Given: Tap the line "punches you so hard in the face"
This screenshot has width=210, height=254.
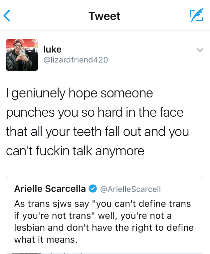Looking at the screenshot, I should pyautogui.click(x=95, y=112).
